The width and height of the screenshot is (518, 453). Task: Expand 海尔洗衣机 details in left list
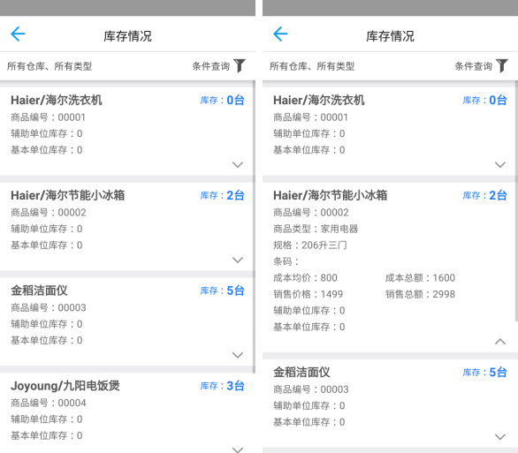[238, 164]
